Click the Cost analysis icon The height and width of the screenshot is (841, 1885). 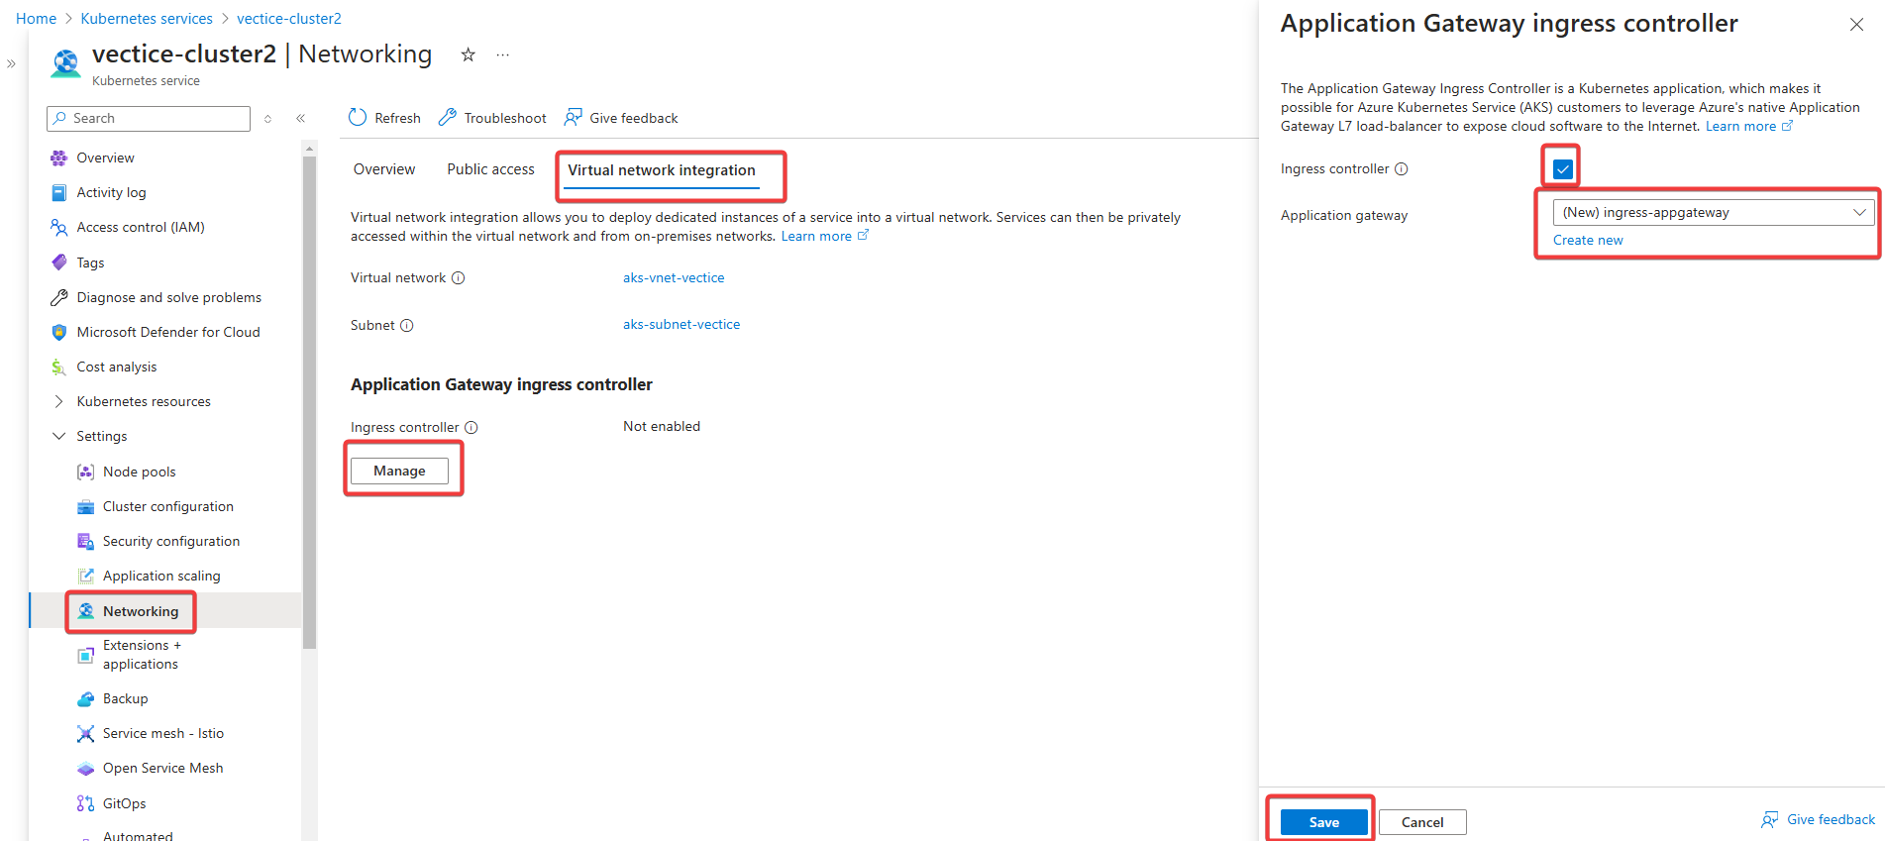pyautogui.click(x=59, y=367)
